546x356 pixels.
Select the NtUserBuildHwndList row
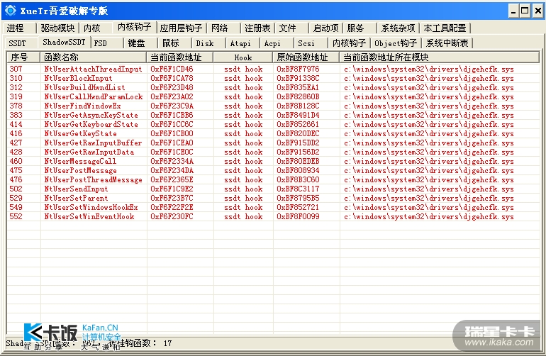point(273,87)
